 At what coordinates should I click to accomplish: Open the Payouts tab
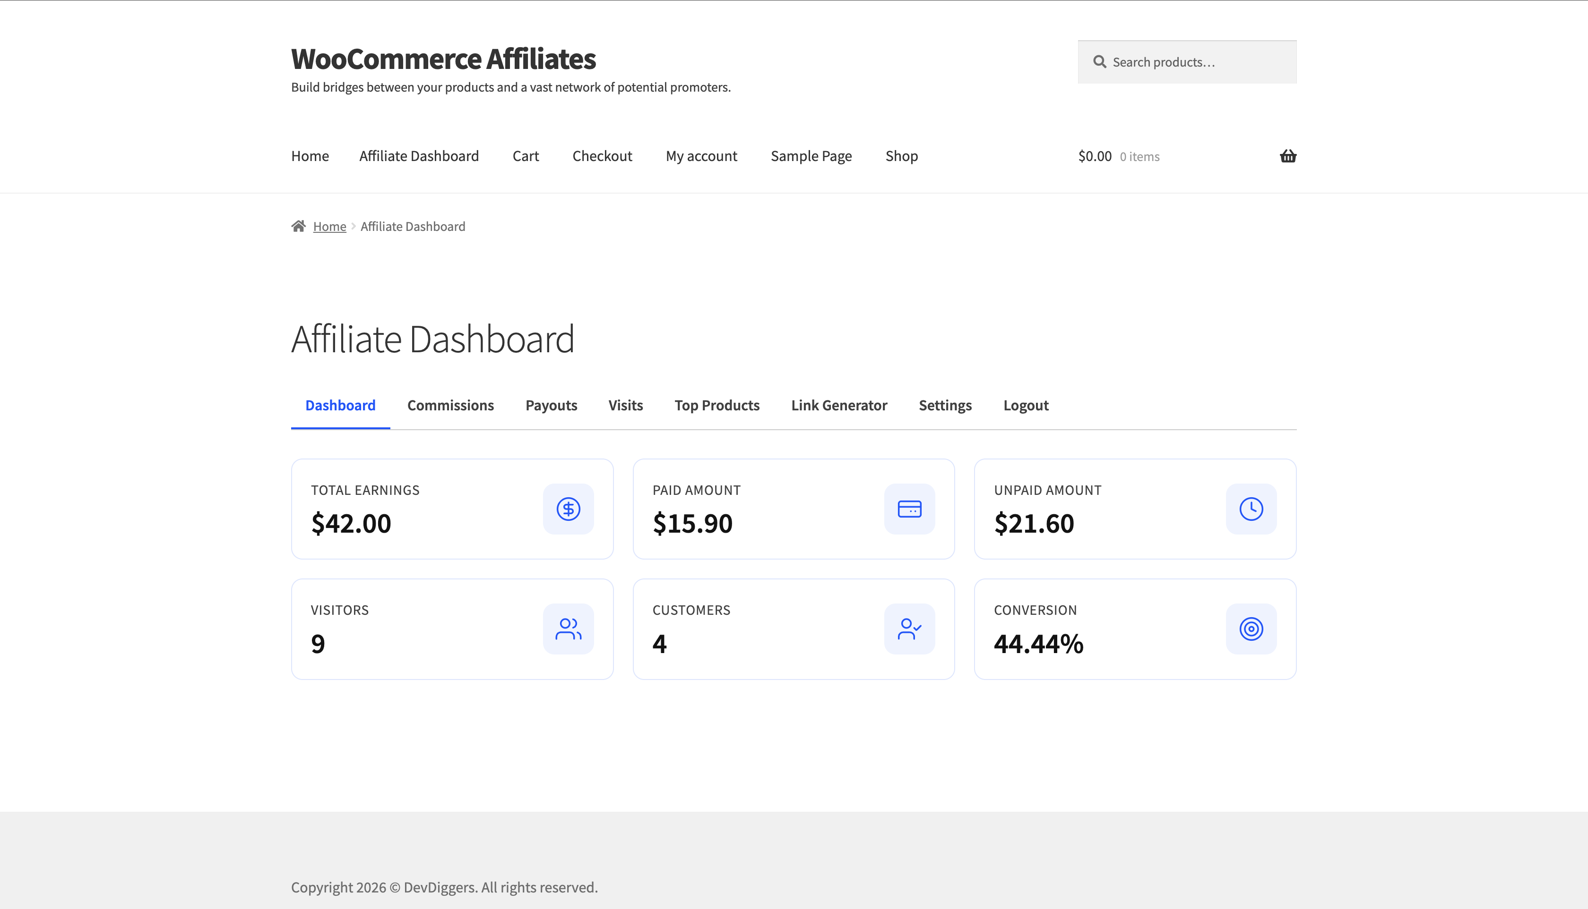[x=551, y=405]
